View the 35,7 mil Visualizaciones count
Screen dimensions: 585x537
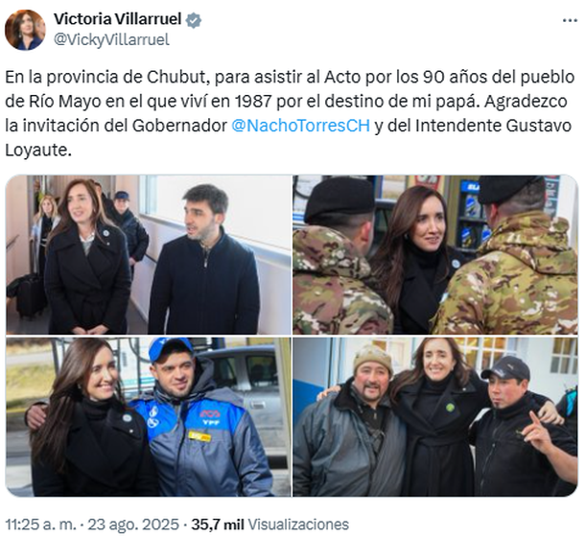click(x=270, y=525)
